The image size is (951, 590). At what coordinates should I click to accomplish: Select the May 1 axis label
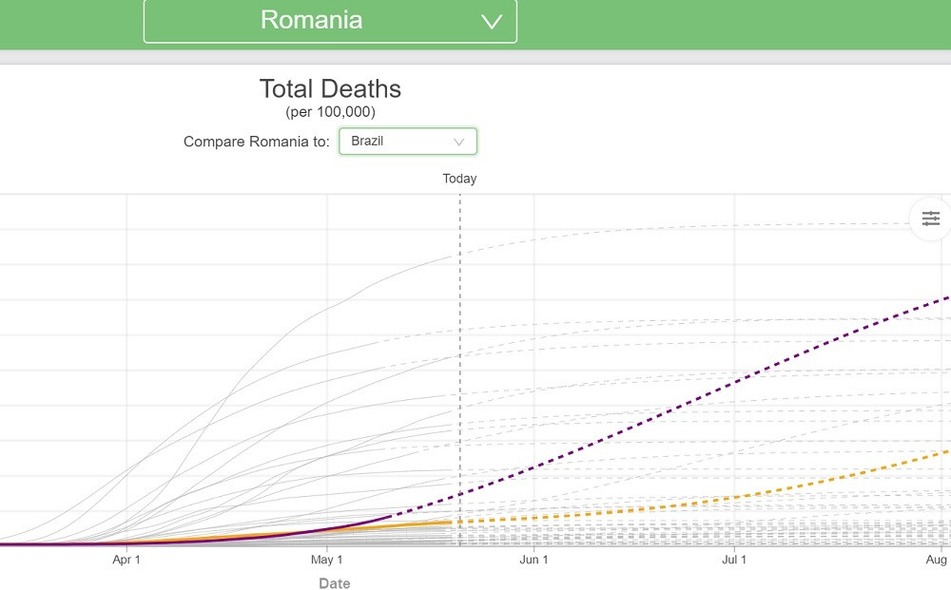(x=327, y=561)
